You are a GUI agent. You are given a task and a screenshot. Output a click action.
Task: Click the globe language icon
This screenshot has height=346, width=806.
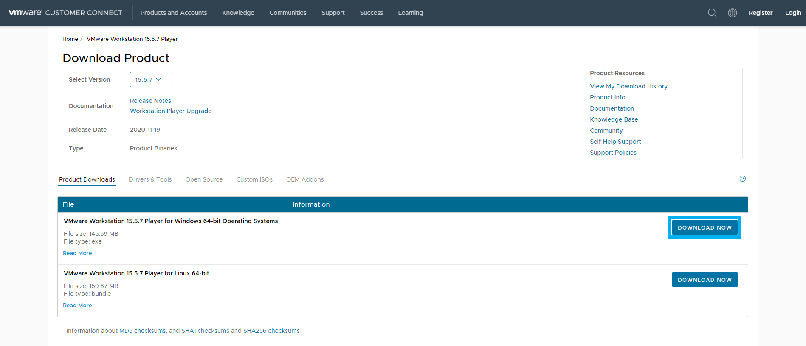[733, 13]
